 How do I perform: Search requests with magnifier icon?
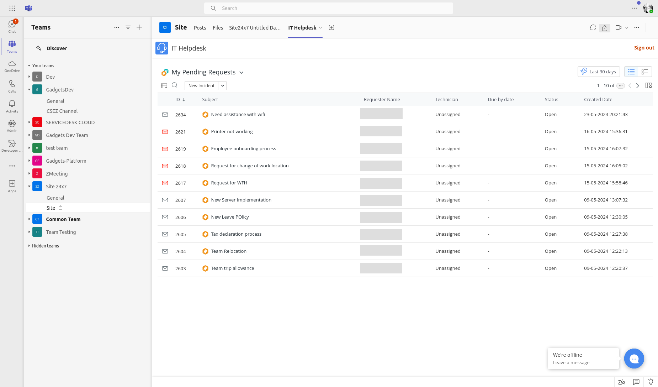tap(175, 85)
